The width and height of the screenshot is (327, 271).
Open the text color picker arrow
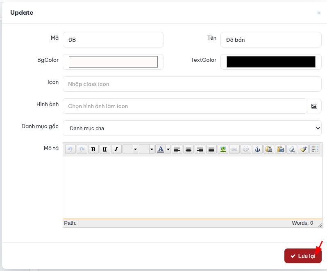click(168, 149)
